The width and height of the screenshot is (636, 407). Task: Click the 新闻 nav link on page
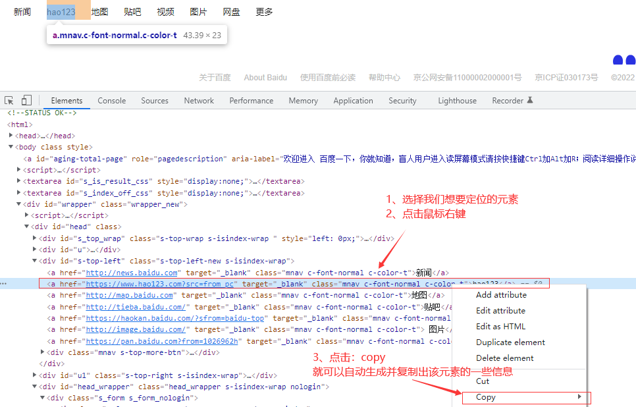[22, 12]
